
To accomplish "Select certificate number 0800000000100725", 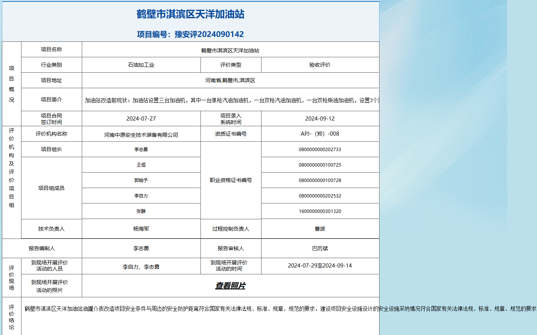I will [320, 165].
